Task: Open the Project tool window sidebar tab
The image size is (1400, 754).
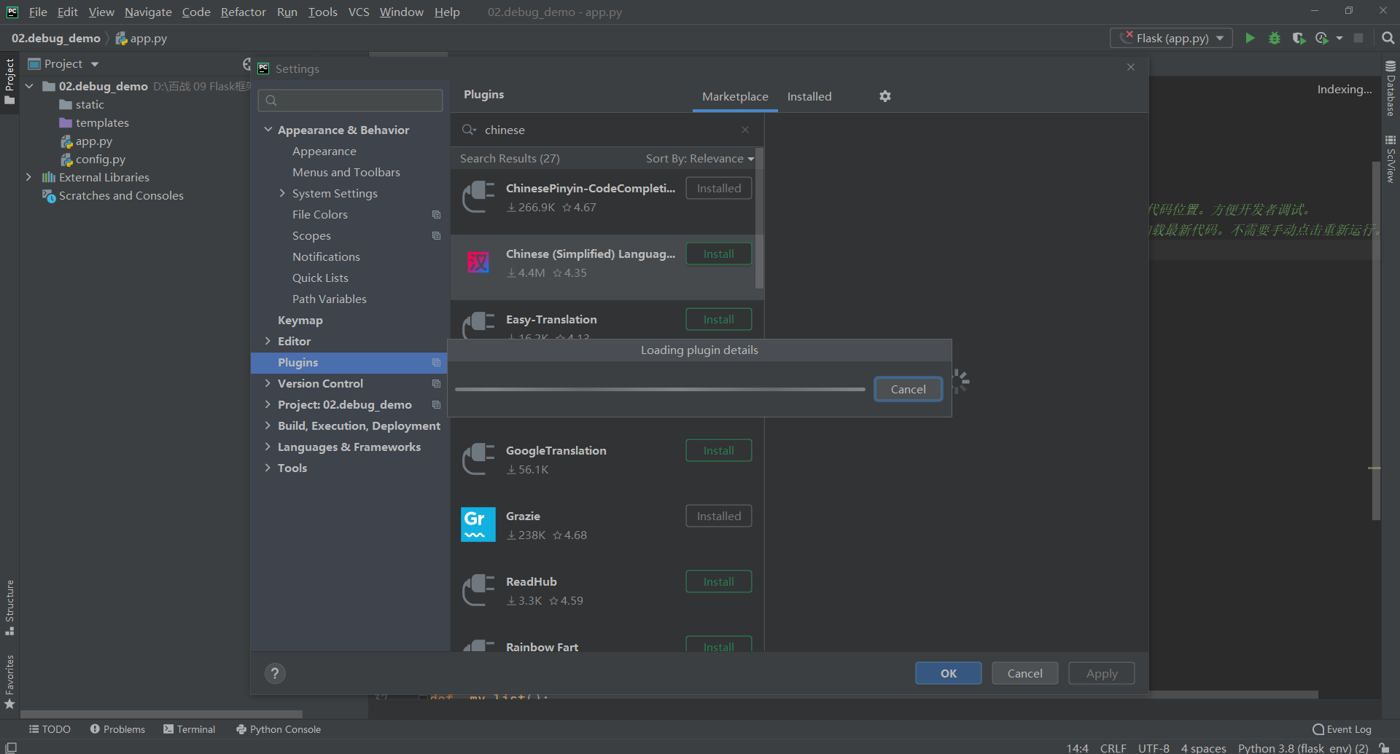Action: click(9, 81)
